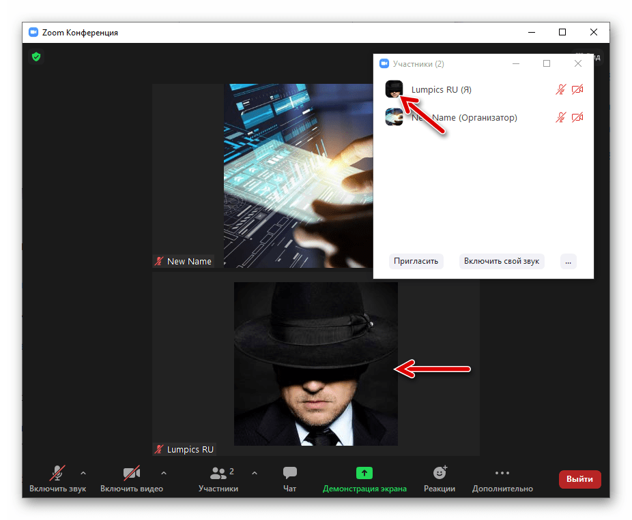The image size is (632, 520).
Task: Close the Zoom Конференция window
Action: coord(593,32)
